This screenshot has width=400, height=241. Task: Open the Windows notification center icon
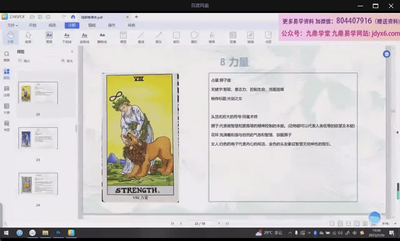[391, 233]
